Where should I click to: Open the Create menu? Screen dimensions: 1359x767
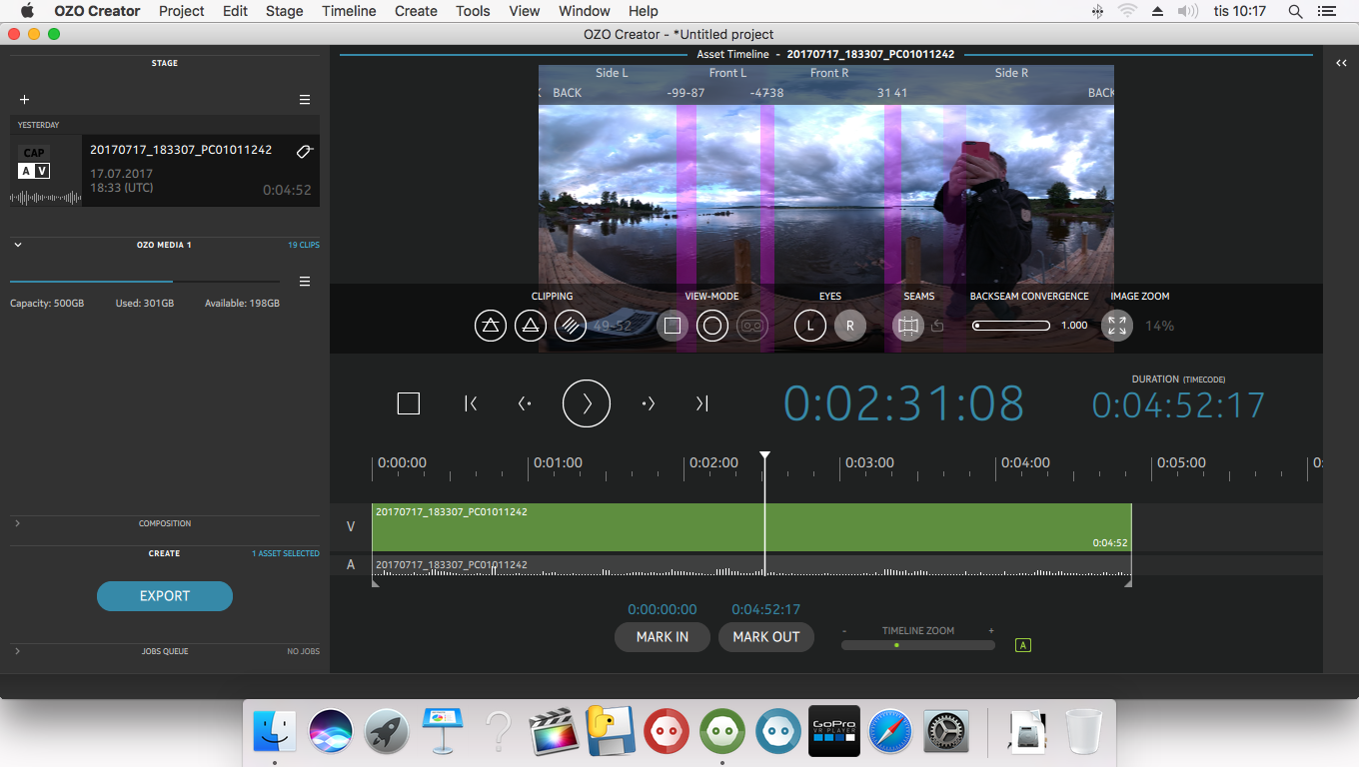pos(416,11)
